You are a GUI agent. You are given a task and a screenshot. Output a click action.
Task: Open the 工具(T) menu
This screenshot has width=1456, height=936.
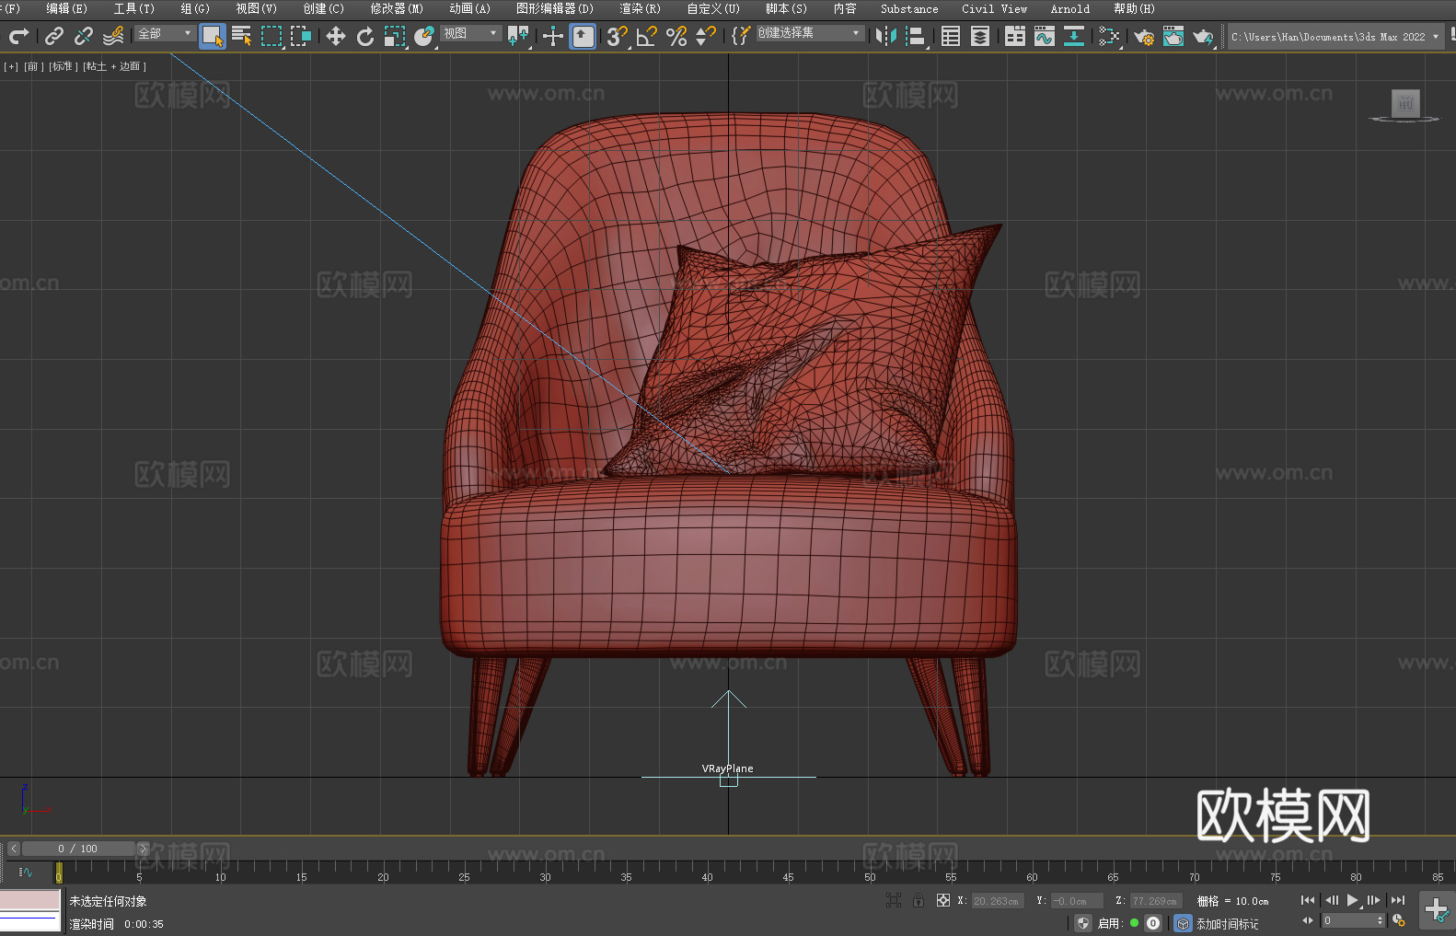tap(133, 8)
